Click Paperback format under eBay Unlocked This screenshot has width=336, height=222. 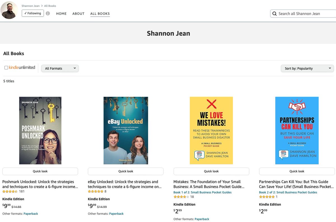tap(116, 214)
